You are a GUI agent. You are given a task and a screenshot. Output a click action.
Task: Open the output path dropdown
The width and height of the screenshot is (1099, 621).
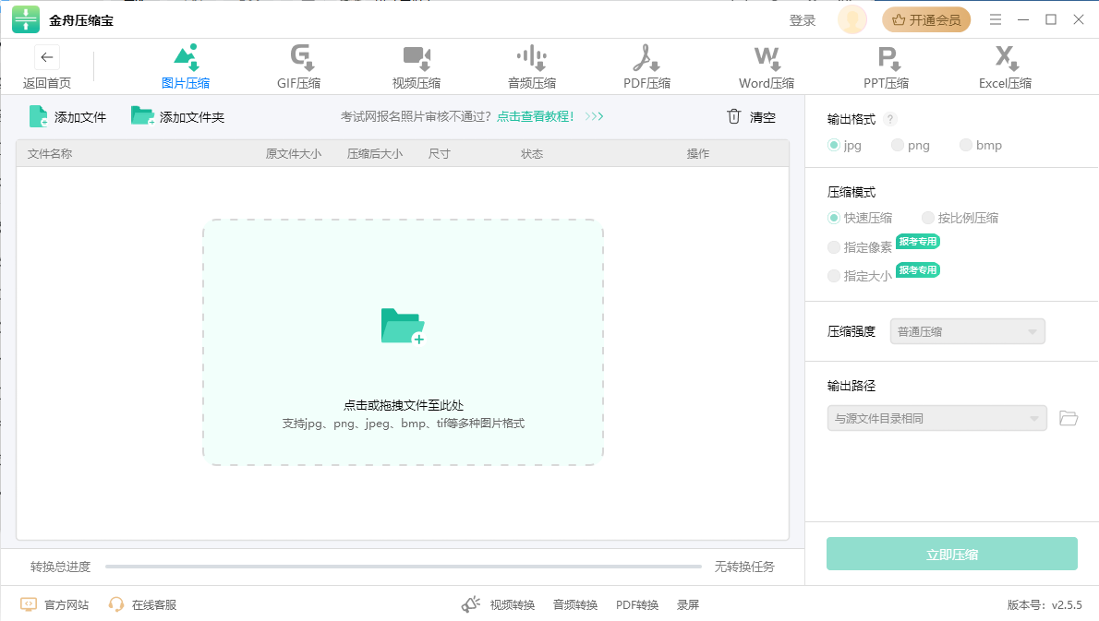[x=936, y=418]
